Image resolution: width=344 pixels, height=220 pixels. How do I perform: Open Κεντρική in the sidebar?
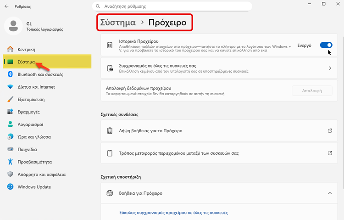click(x=47, y=49)
